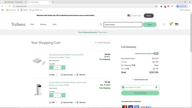Edit the Ultrasonic Humidifier item
192x108 pixels.
(52, 102)
